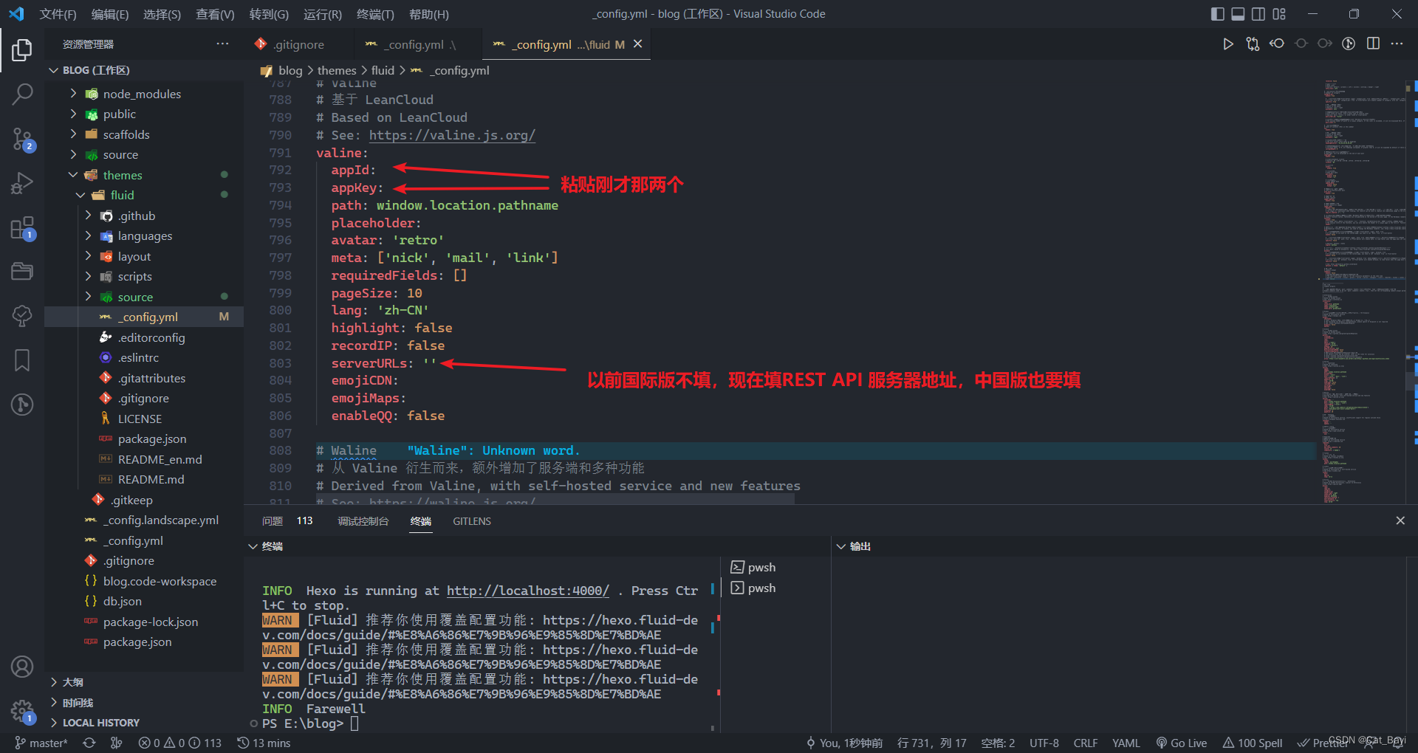Click line 731 column 17 indicator
The height and width of the screenshot is (753, 1418).
point(931,743)
